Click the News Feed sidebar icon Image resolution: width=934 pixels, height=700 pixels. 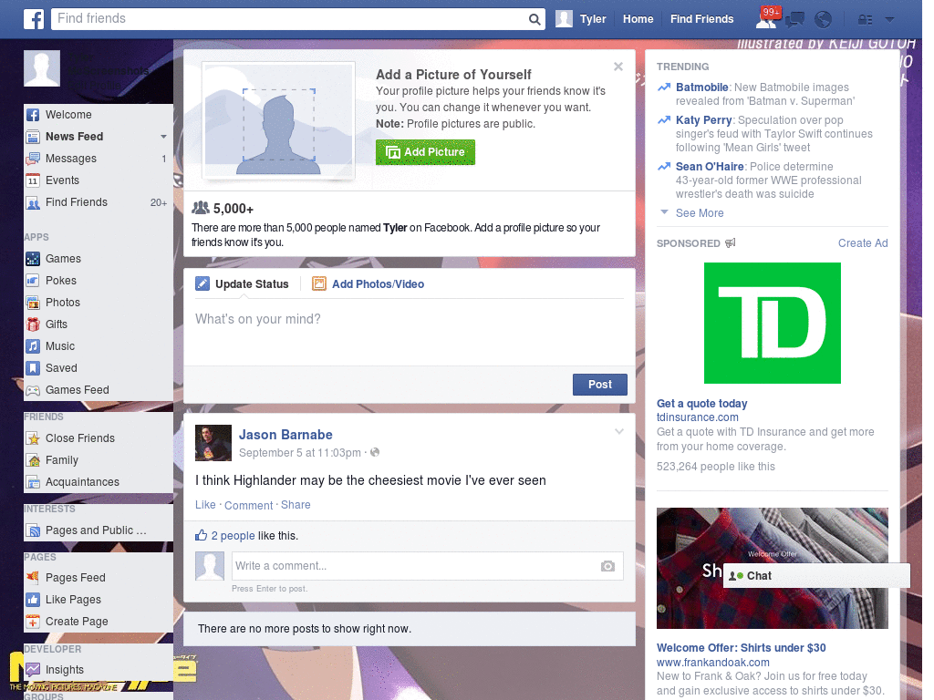click(x=33, y=137)
